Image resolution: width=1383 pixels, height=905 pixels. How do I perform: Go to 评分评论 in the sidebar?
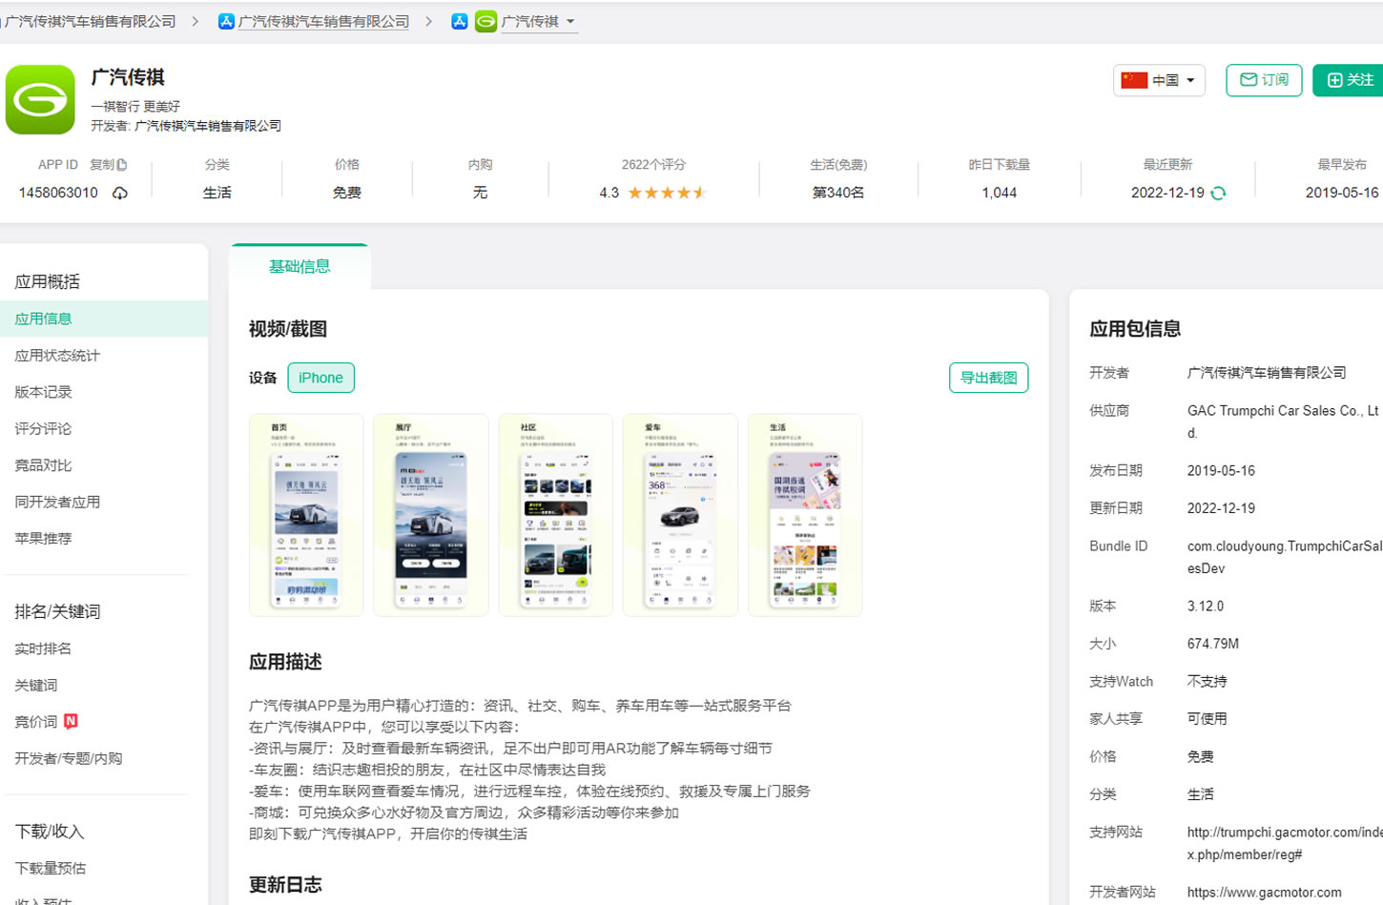tap(43, 429)
